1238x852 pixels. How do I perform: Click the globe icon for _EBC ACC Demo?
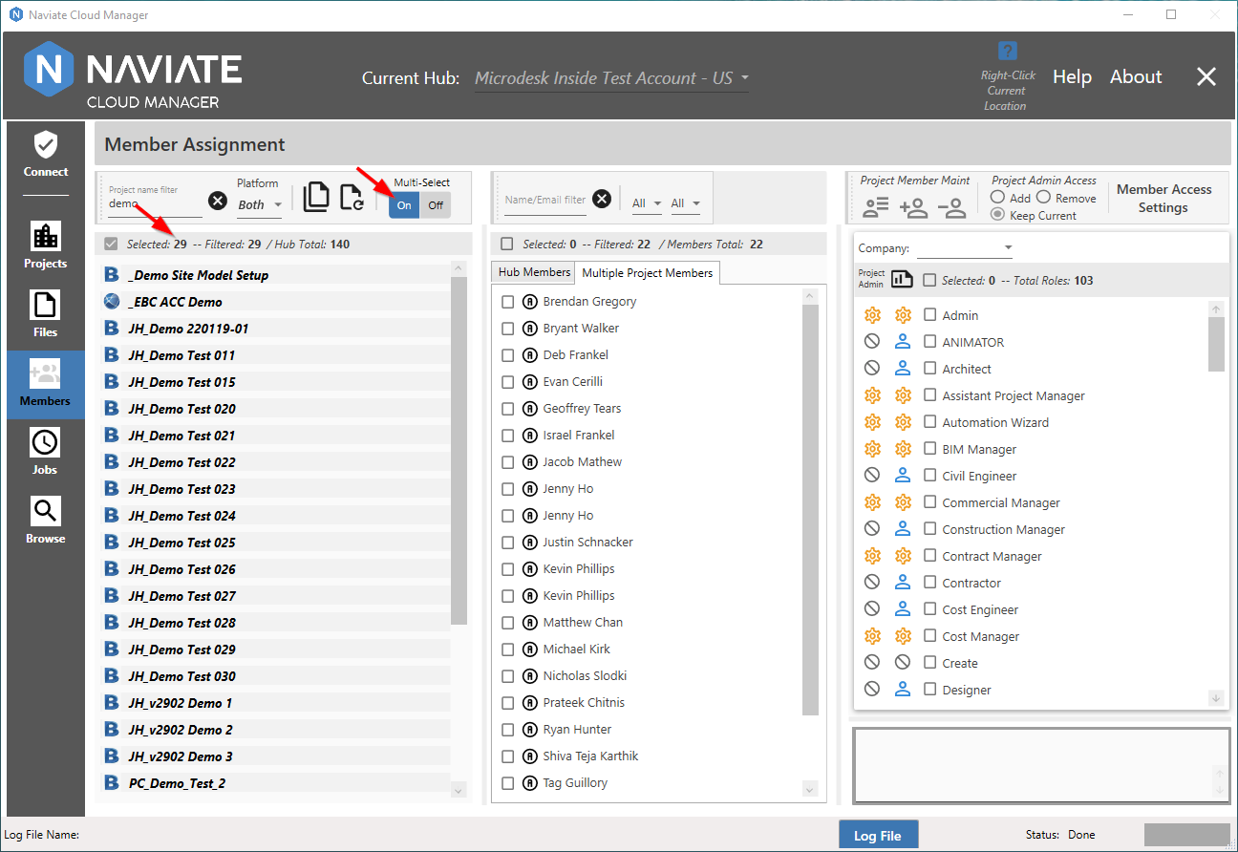click(112, 302)
